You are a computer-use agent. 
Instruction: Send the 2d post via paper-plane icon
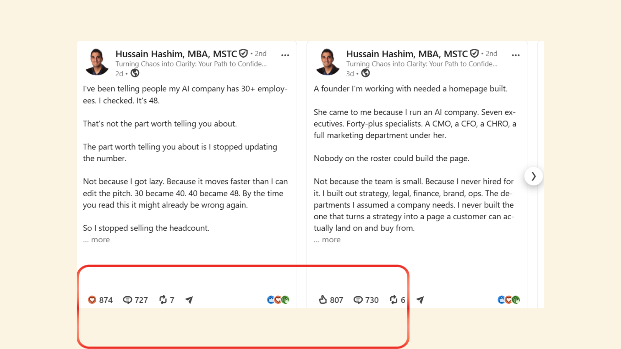click(189, 300)
